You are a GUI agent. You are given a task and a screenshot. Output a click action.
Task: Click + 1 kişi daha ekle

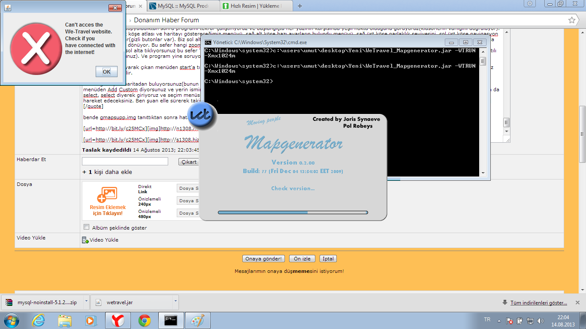(107, 172)
